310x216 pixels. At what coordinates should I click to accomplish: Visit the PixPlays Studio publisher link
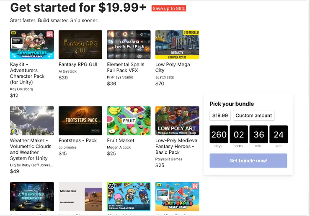point(120,77)
